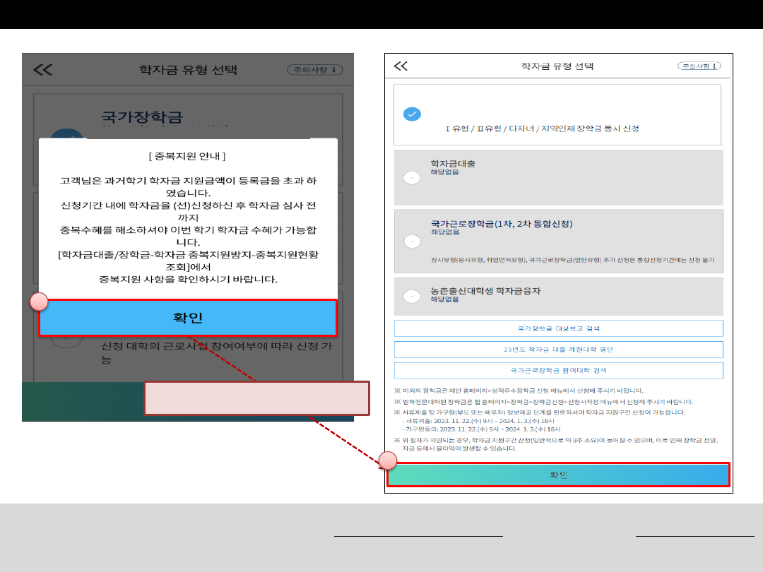Click the empty pink callout box

click(x=257, y=398)
